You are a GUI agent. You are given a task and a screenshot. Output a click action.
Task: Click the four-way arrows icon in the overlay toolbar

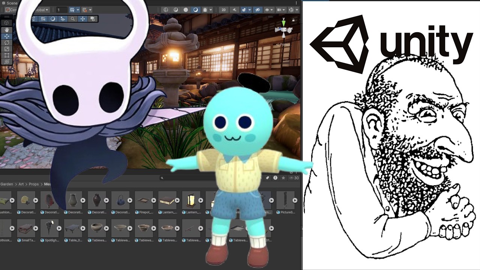pyautogui.click(x=83, y=19)
